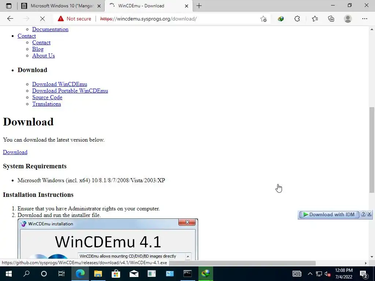Open the Extensions puzzle icon
The image size is (375, 281).
coord(297,19)
